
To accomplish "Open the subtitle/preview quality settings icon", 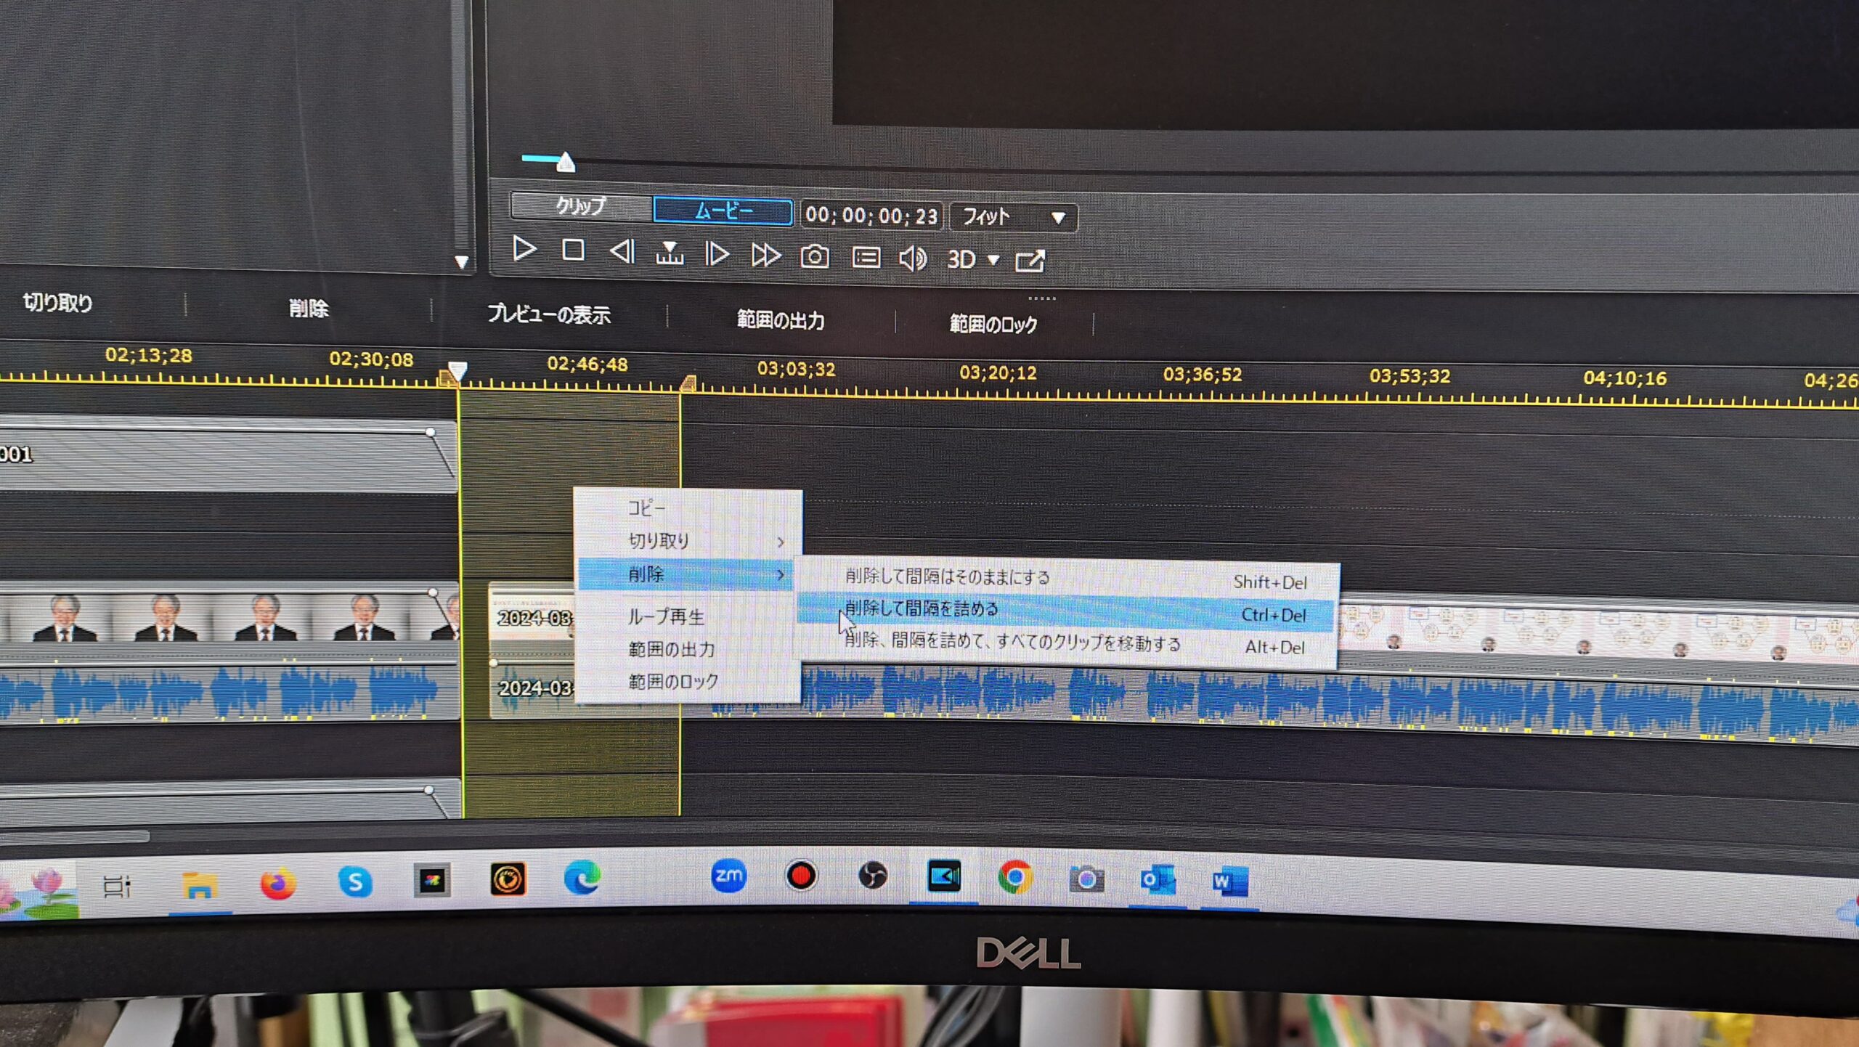I will (x=866, y=258).
